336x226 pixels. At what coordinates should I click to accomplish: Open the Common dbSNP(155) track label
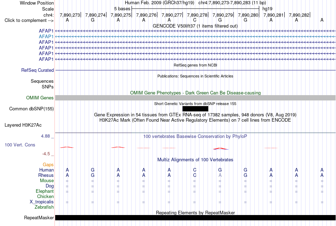[x=31, y=109]
